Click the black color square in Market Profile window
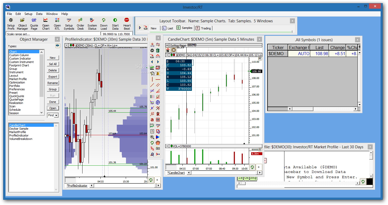Viewport: 388px width, 205px height. click(x=370, y=181)
